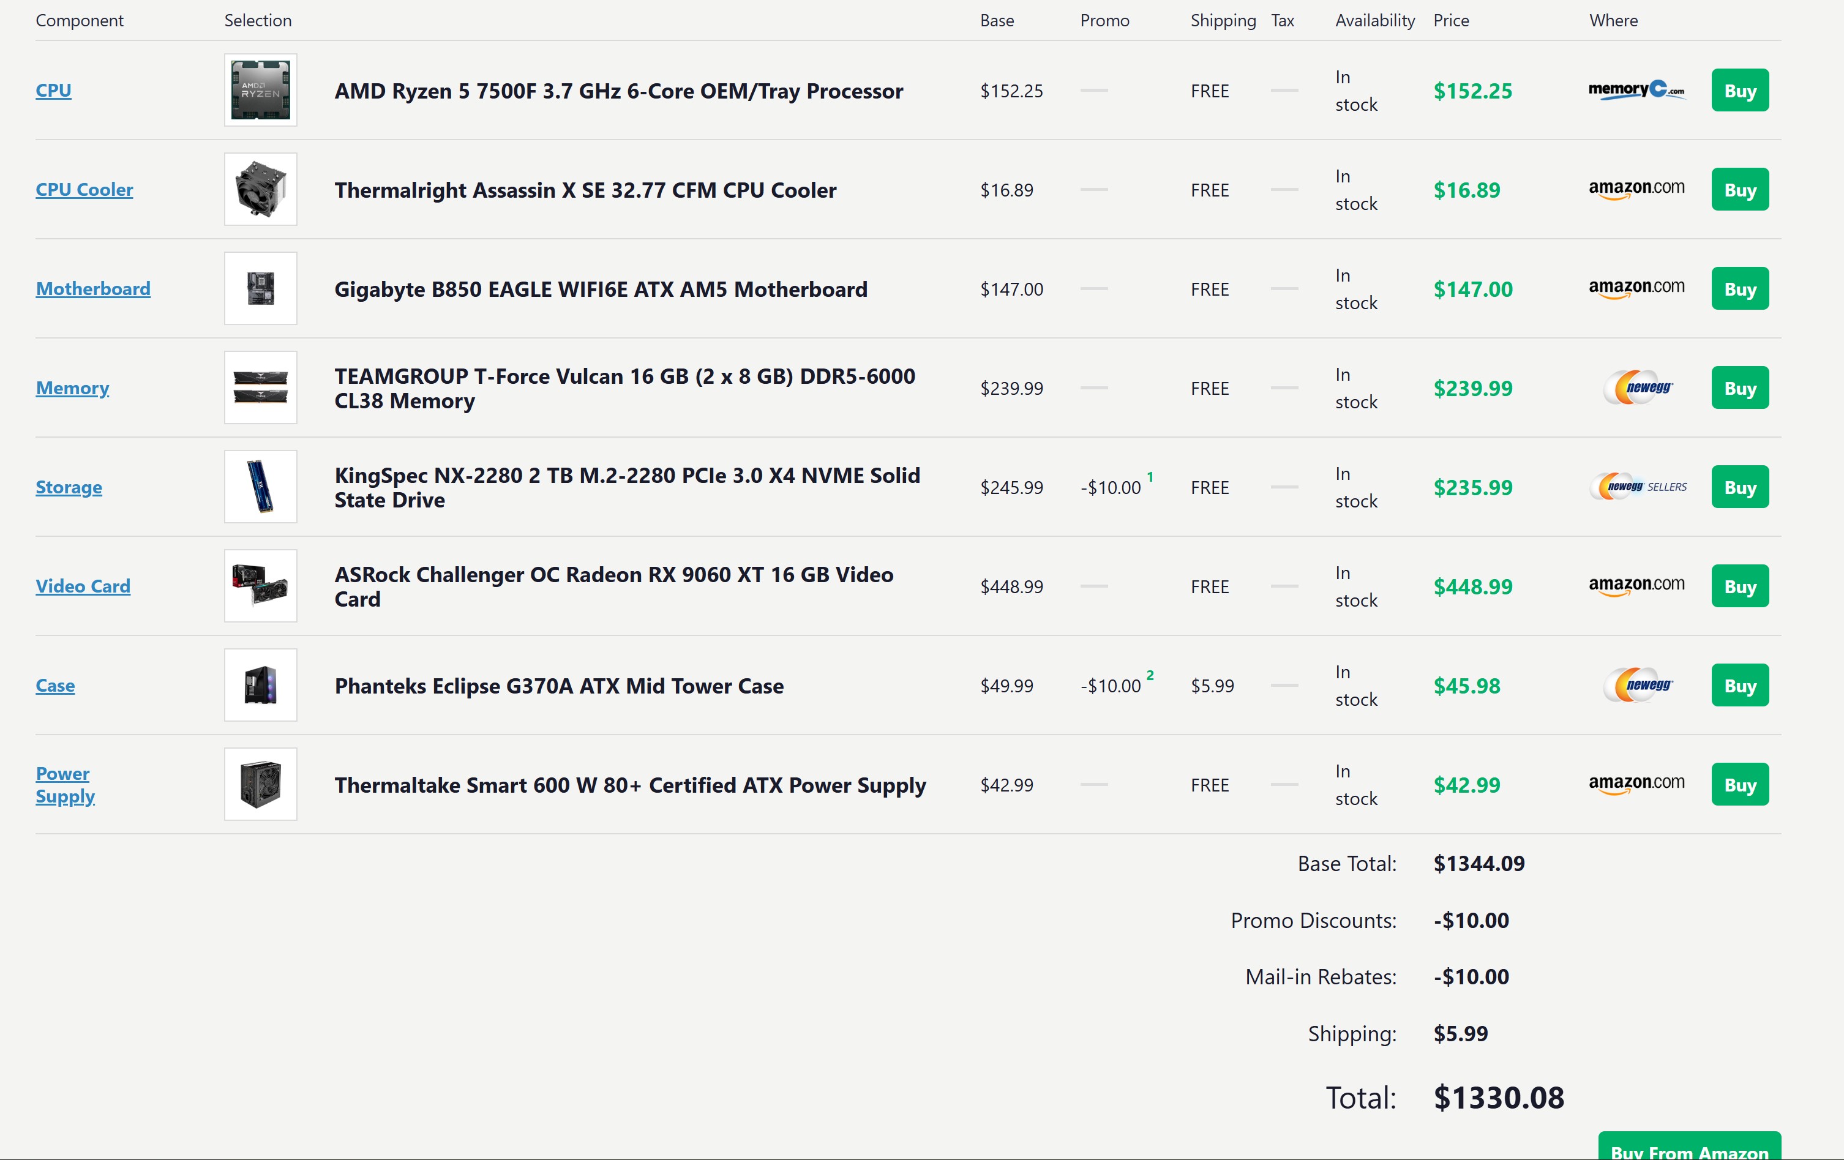Open the Case component link
This screenshot has height=1160, width=1844.
tap(55, 685)
